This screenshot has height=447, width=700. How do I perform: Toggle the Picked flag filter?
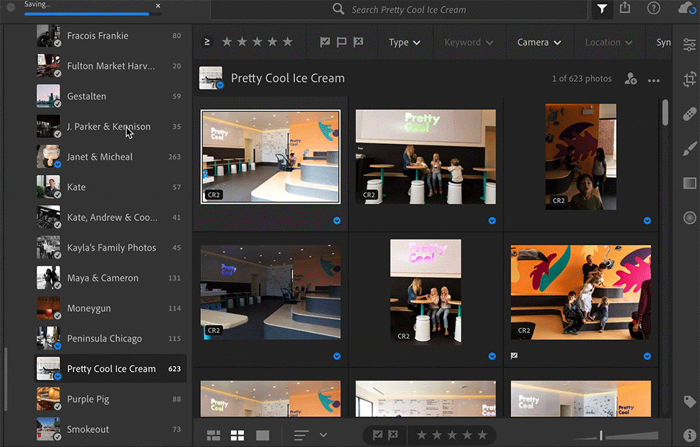[325, 42]
